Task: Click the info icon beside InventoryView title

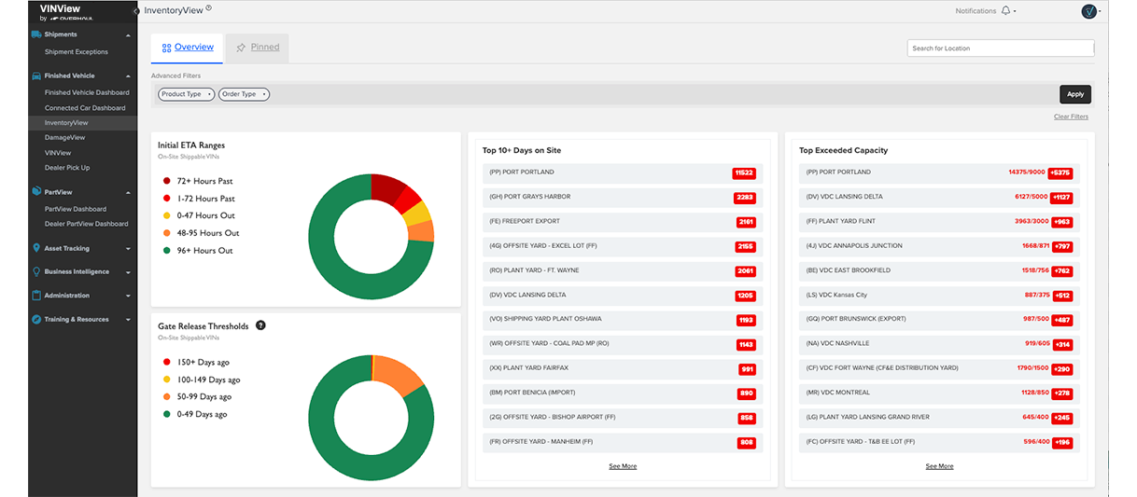Action: (208, 8)
